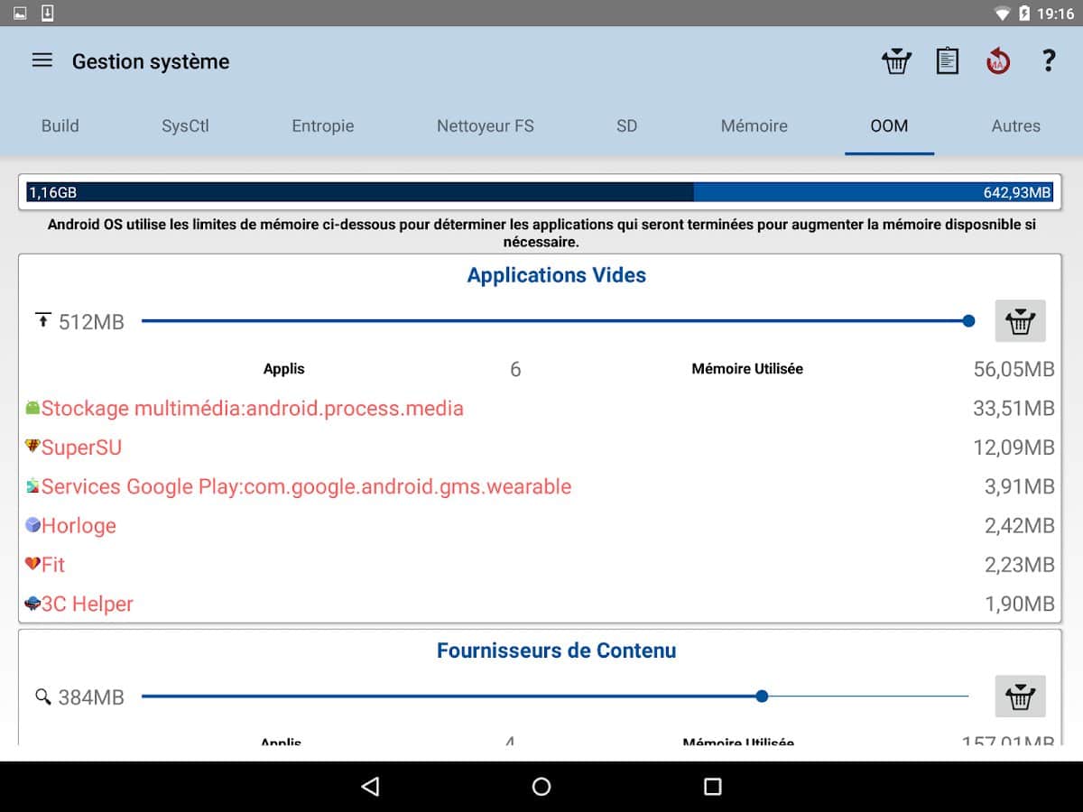Image resolution: width=1083 pixels, height=812 pixels.
Task: Select the Nettoyeur FS tab
Action: tap(485, 126)
